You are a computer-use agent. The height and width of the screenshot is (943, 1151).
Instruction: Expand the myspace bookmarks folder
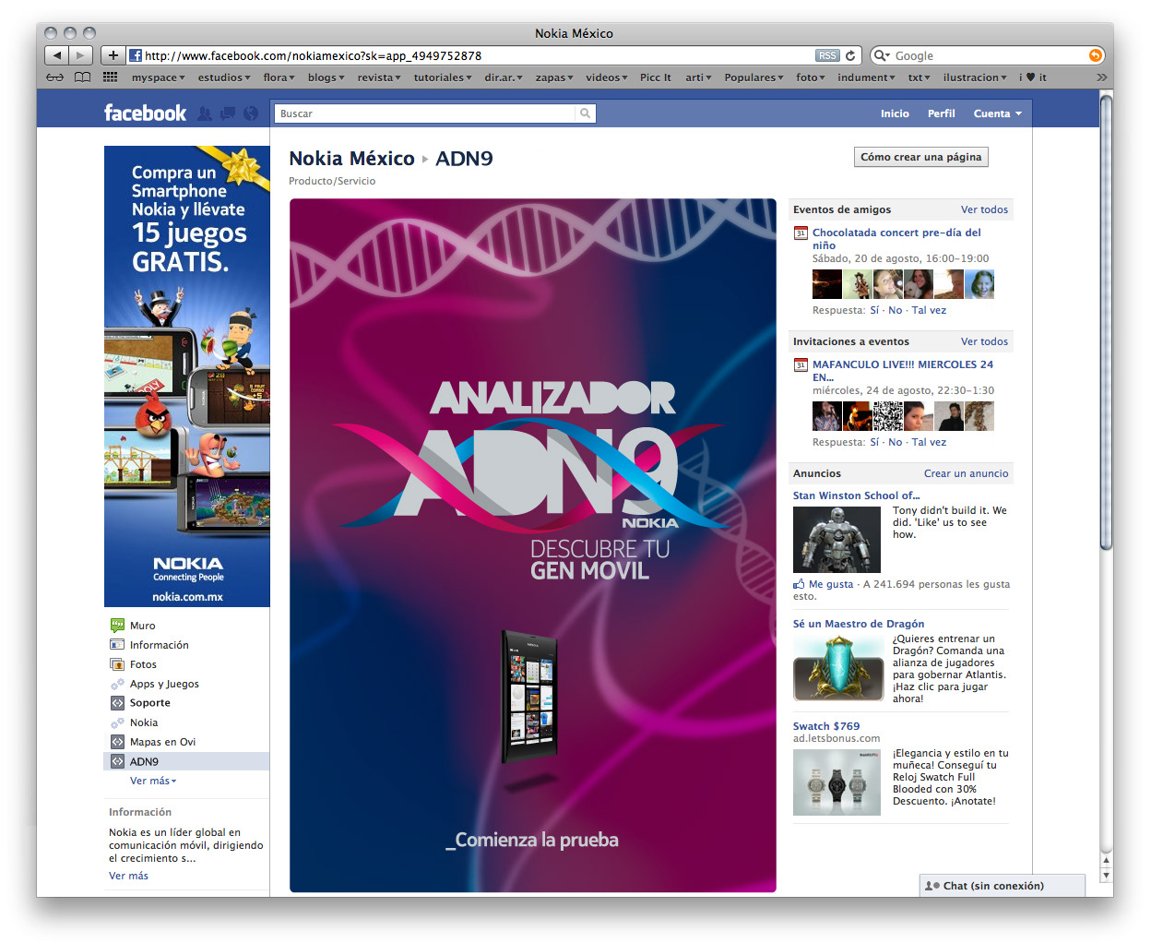click(158, 78)
